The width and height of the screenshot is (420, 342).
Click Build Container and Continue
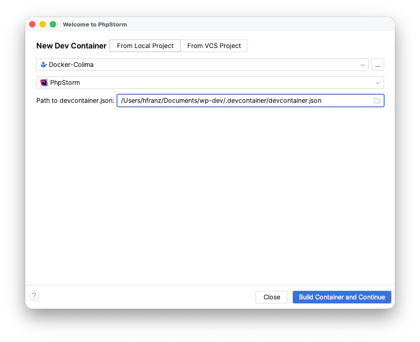(342, 297)
